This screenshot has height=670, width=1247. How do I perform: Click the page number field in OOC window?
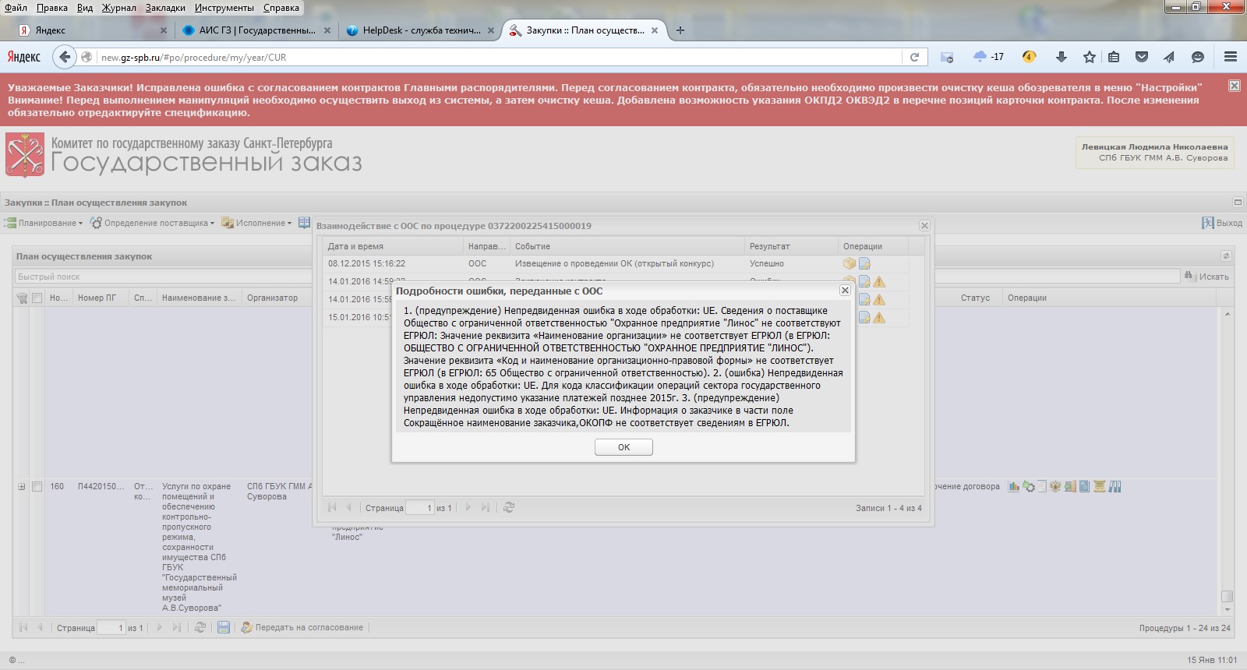tap(420, 508)
